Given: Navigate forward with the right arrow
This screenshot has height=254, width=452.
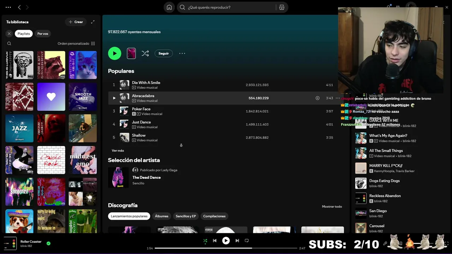Looking at the screenshot, I should click(x=27, y=7).
